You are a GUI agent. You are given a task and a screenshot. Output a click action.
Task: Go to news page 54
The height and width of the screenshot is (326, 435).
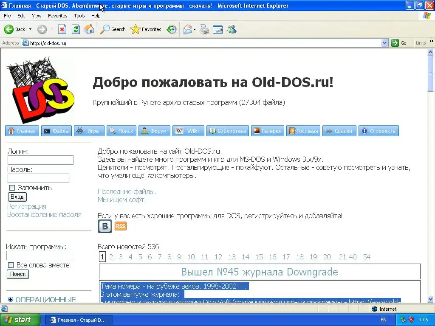click(367, 257)
